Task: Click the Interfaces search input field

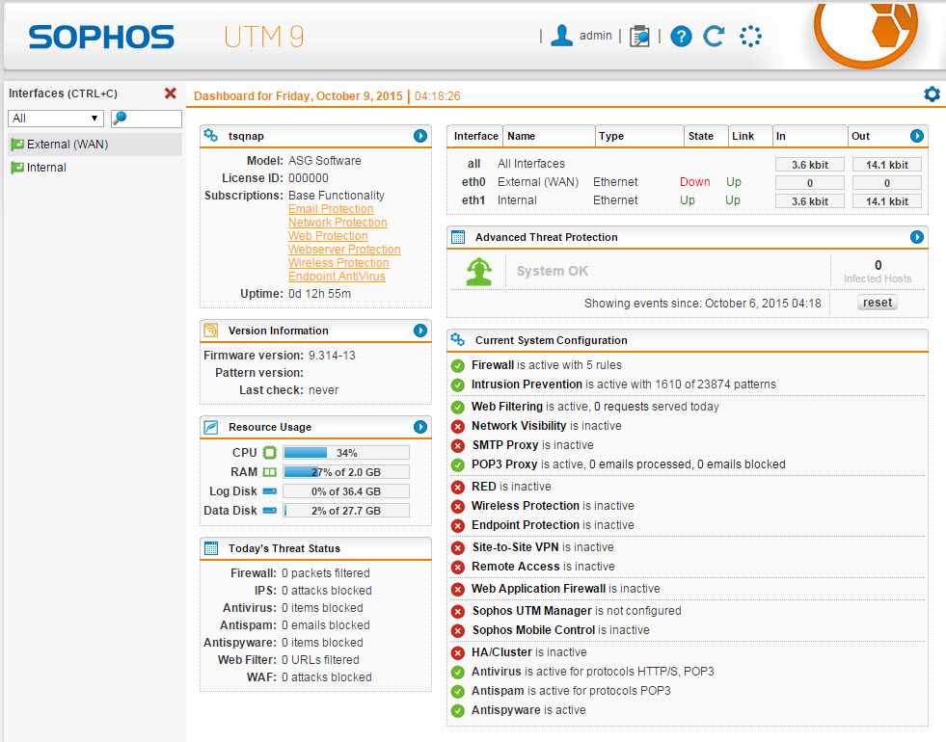Action: click(147, 119)
